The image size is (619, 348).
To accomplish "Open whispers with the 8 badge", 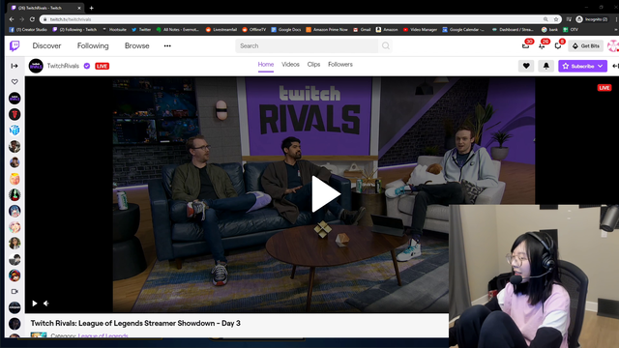I will tap(558, 46).
